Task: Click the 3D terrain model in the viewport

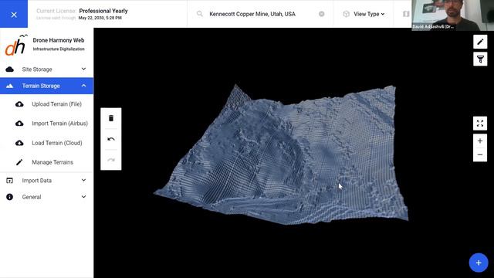Action: [x=280, y=154]
